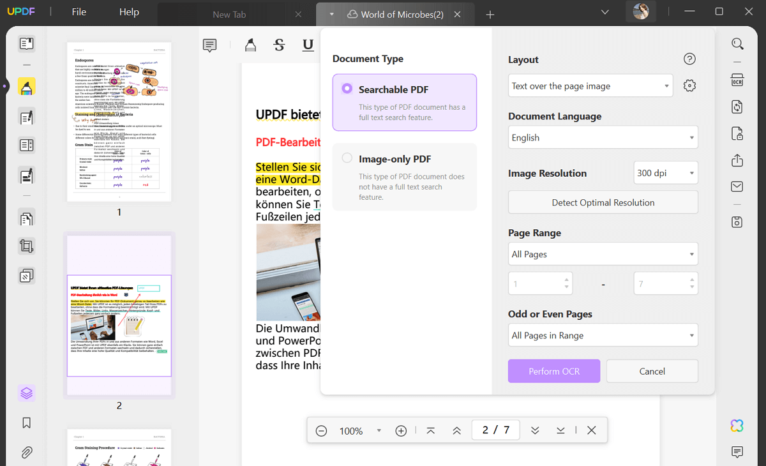Select the highlighter marker tool in toolbar
Viewport: 766px width, 466px height.
coord(250,45)
